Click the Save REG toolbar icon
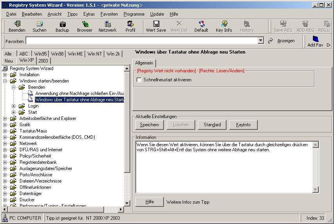The height and width of the screenshot is (224, 334). (x=283, y=24)
